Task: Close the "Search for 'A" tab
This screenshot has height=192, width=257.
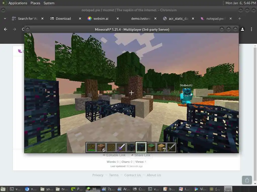Action: 42,18
